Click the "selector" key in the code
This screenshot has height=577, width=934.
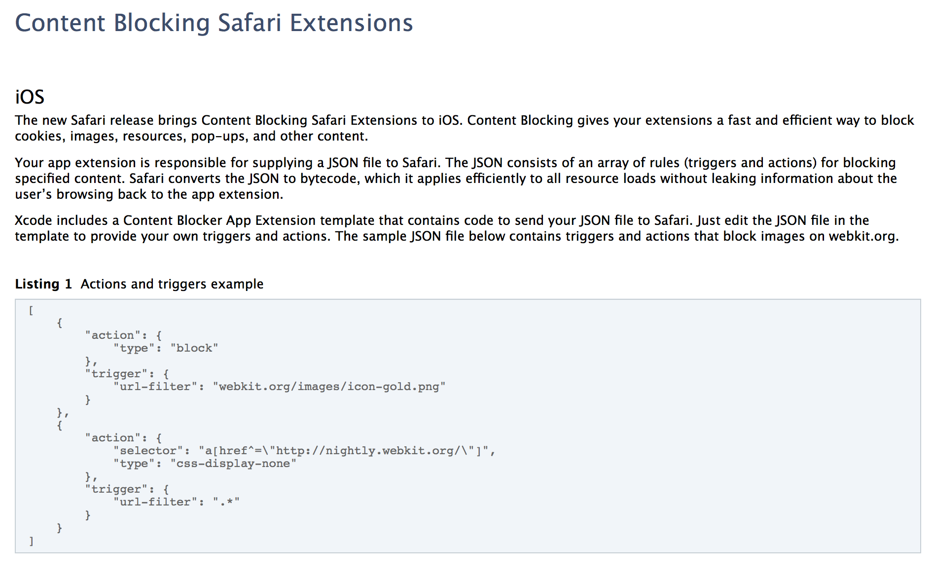148,451
